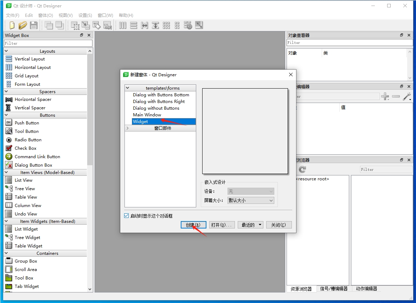Select the Tab Widget icon in Widget Box

click(9, 286)
